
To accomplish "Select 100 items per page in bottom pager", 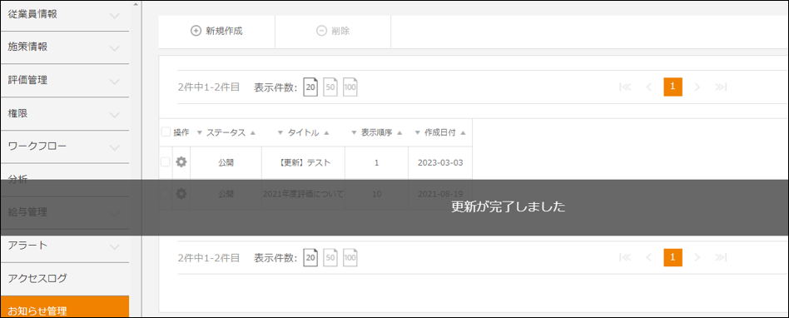I will click(x=350, y=257).
